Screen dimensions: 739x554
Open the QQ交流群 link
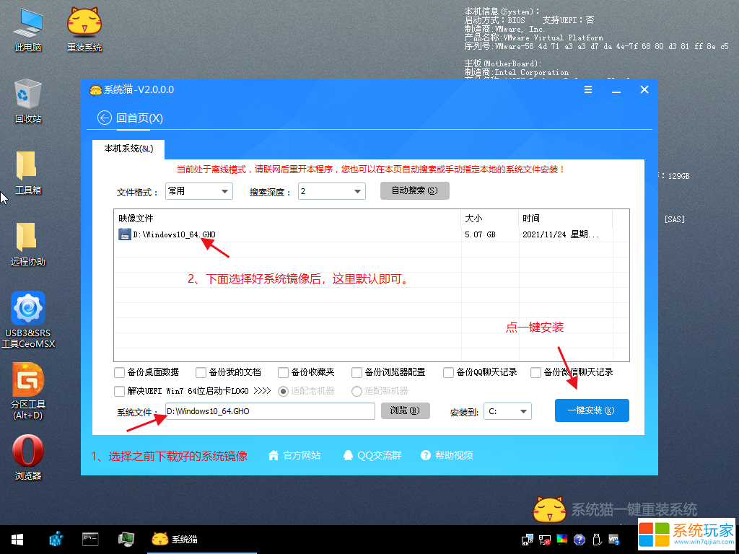[x=380, y=456]
